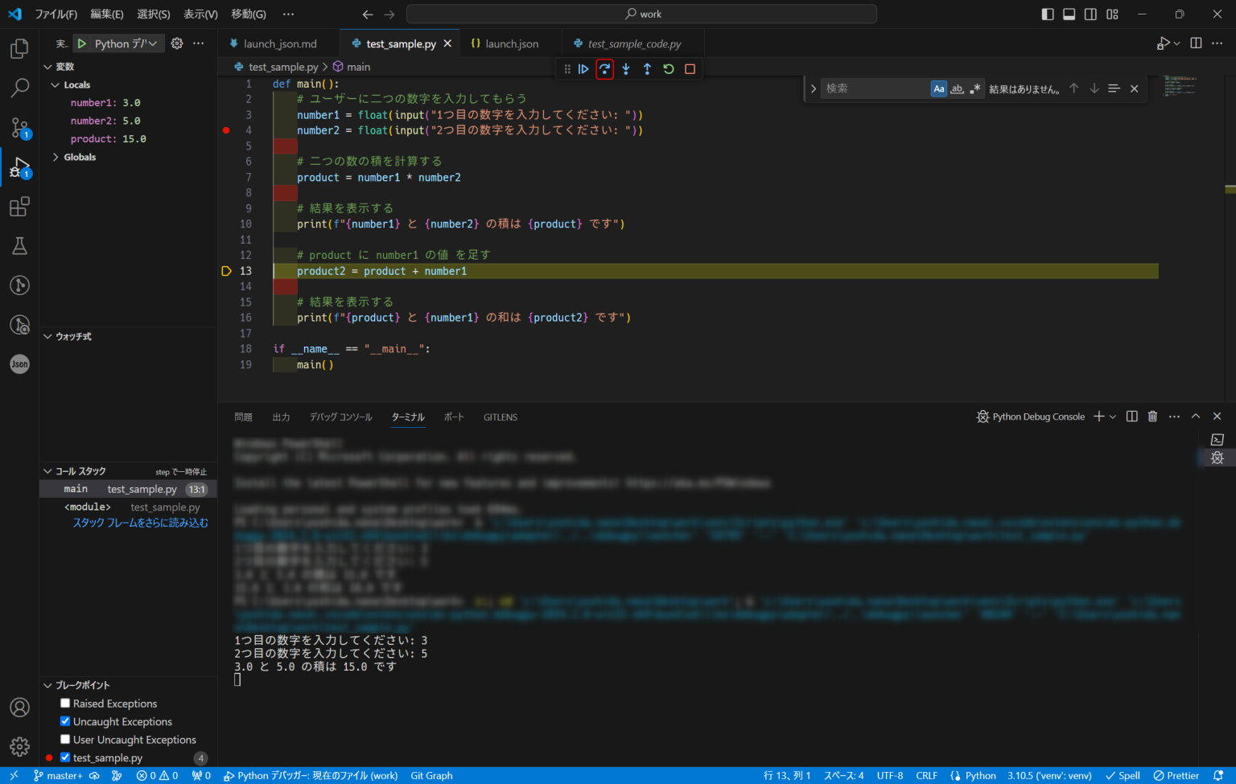Kill the Python Debug Console terminal
This screenshot has width=1236, height=784.
(1152, 417)
